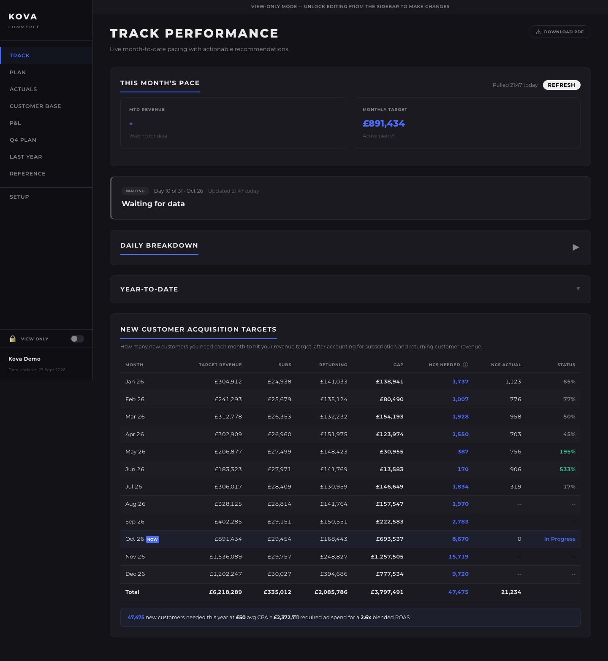Click the NCS Needed info icon
The width and height of the screenshot is (608, 661).
tap(465, 364)
